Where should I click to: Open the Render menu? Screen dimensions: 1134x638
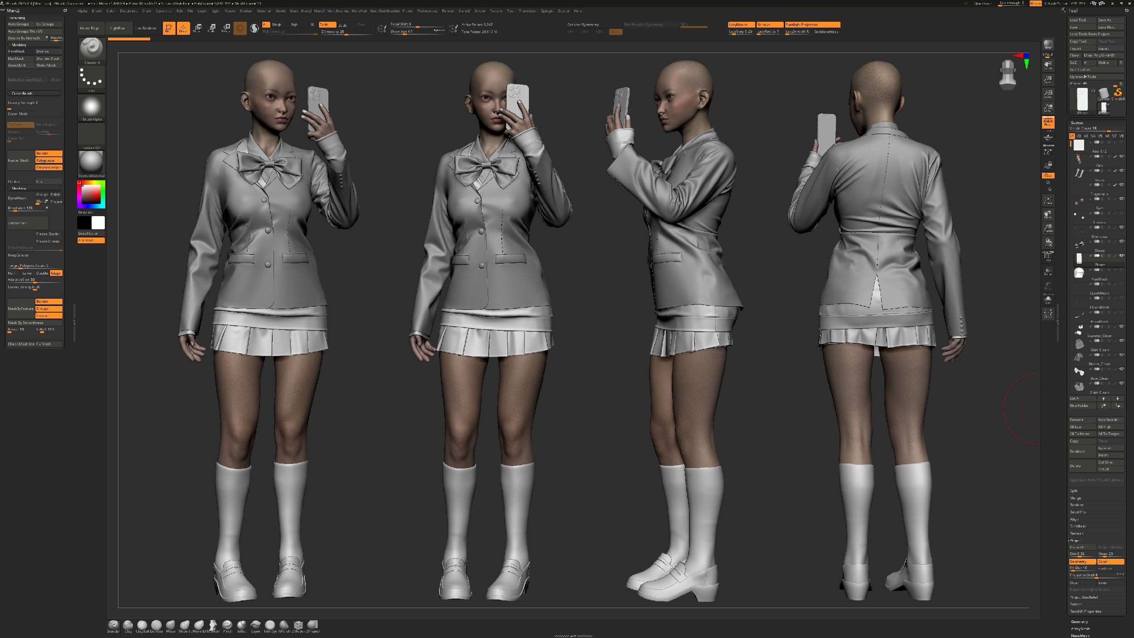[448, 11]
